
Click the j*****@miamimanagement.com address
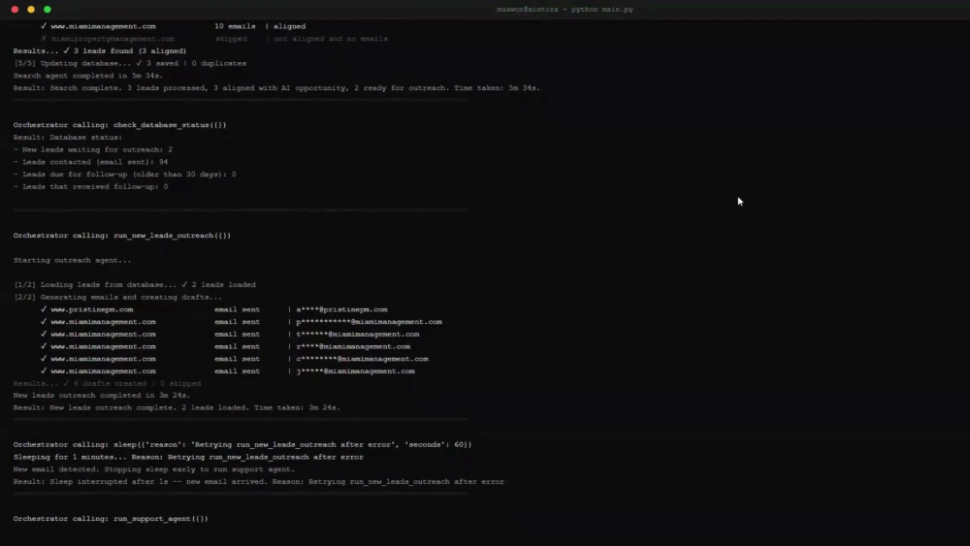pos(355,371)
